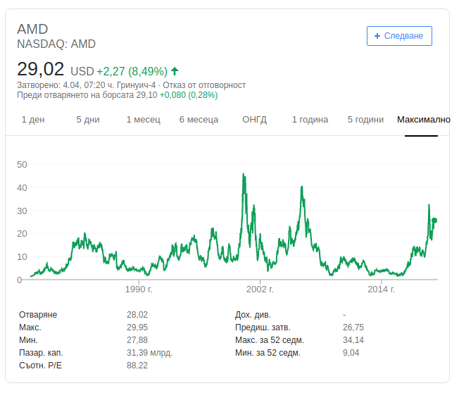Click the y-axis label 50
The height and width of the screenshot is (393, 459).
[22, 165]
